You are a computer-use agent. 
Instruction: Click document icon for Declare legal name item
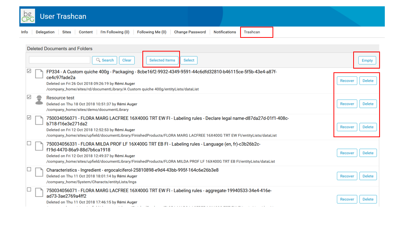click(39, 120)
